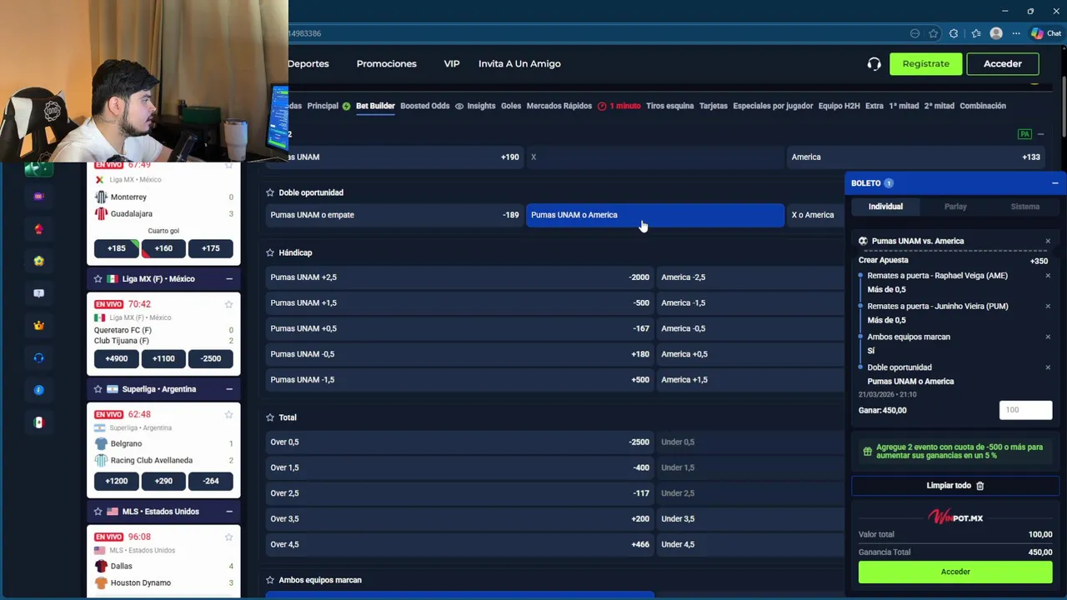The height and width of the screenshot is (600, 1067).
Task: Open the Insights tab
Action: pos(475,106)
